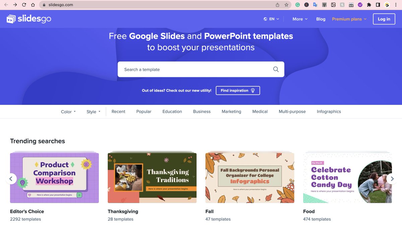Open the Celebrate Cotton Candy Day thumbnail
The width and height of the screenshot is (402, 239).
pyautogui.click(x=347, y=178)
